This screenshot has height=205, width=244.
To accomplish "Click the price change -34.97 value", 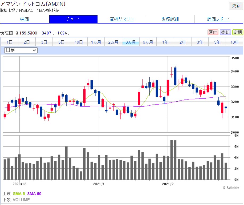I will pos(46,33).
